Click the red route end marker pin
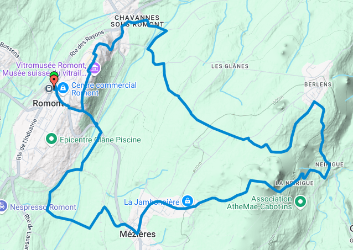Image resolution: width=353 pixels, height=250 pixels. tap(54, 82)
